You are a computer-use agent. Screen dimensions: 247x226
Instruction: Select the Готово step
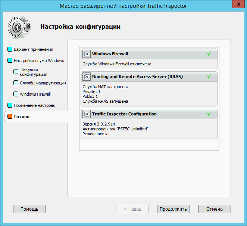(22, 117)
